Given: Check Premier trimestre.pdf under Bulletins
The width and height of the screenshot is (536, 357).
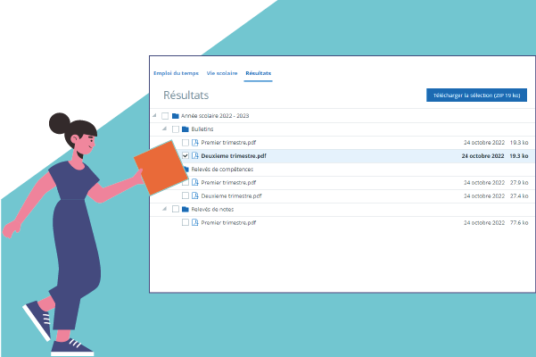Looking at the screenshot, I should 186,143.
